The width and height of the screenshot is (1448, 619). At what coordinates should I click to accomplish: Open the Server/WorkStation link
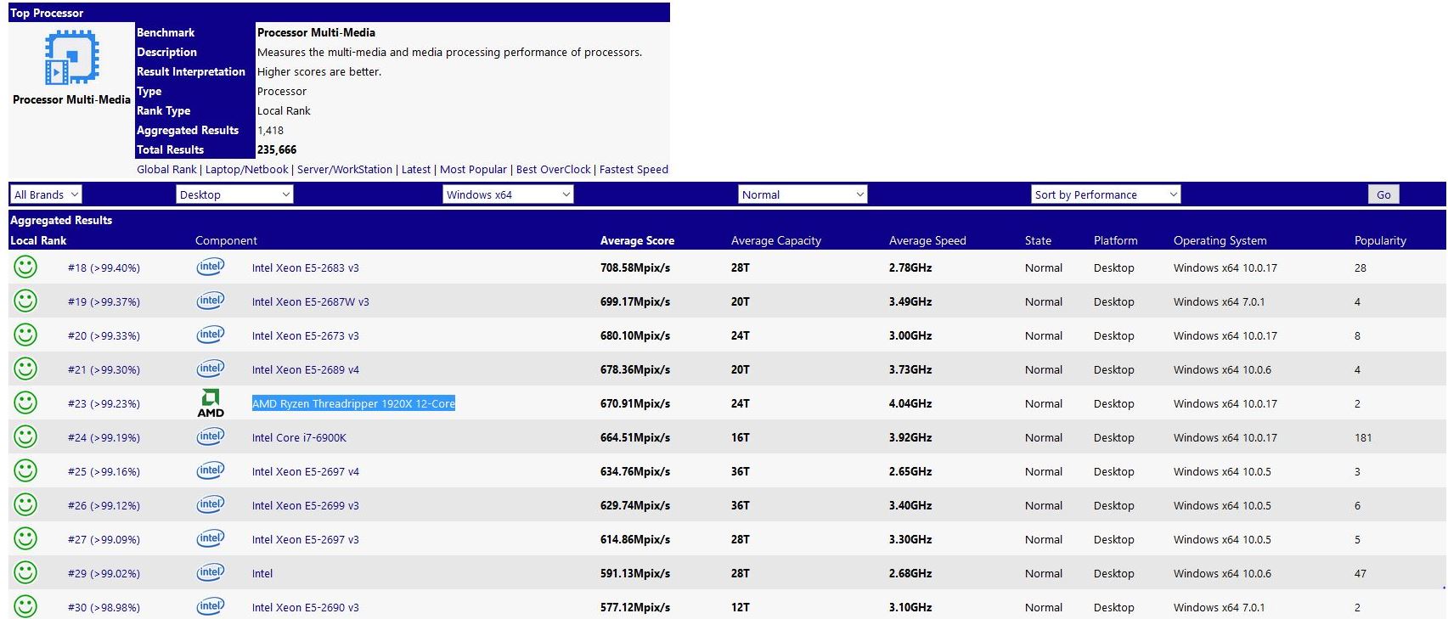click(345, 170)
